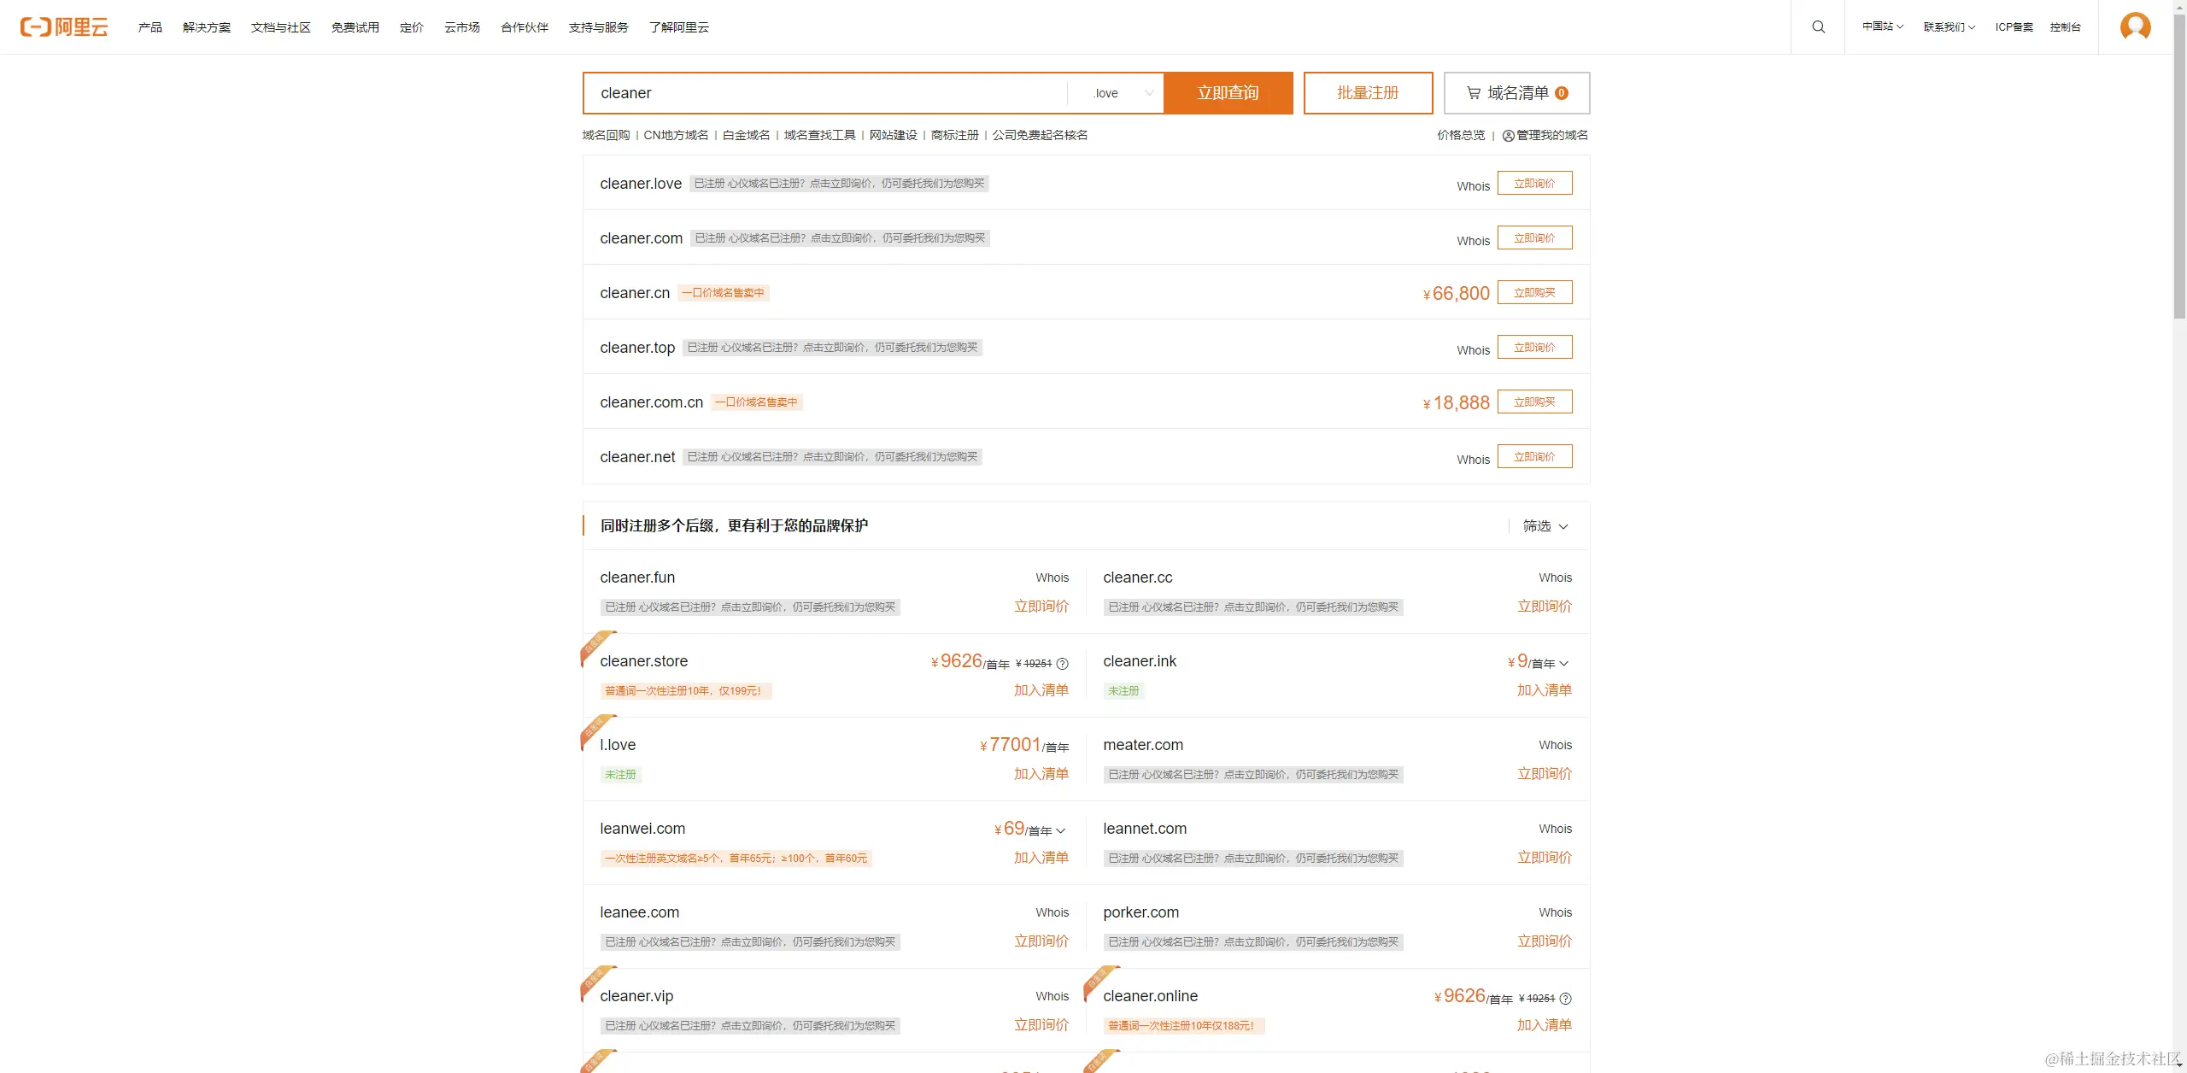The height and width of the screenshot is (1073, 2187).
Task: Click 立即购买 for cleaner.cn
Action: (1534, 293)
